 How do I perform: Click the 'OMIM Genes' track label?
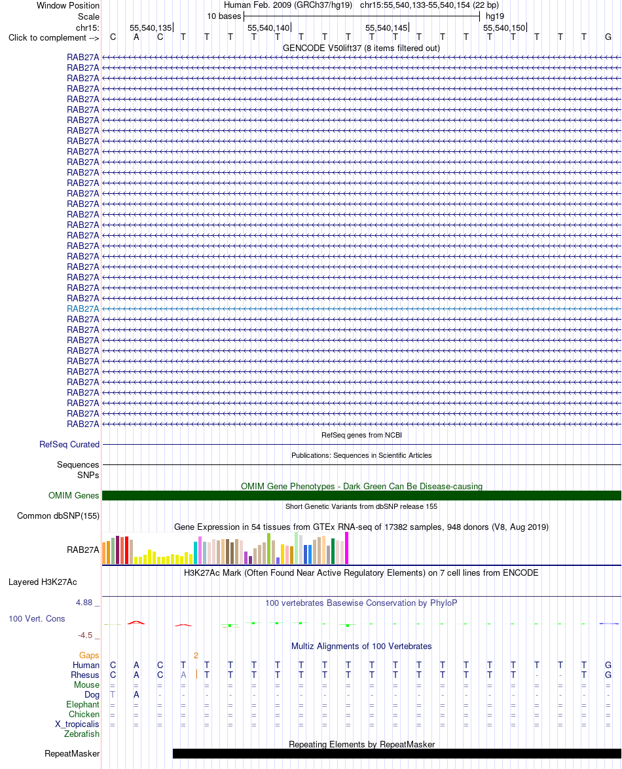click(x=73, y=495)
